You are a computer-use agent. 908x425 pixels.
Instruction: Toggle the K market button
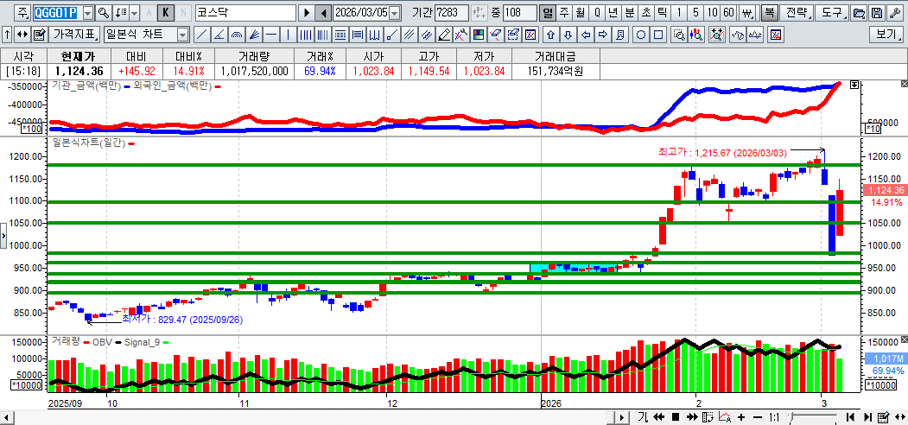coord(166,13)
